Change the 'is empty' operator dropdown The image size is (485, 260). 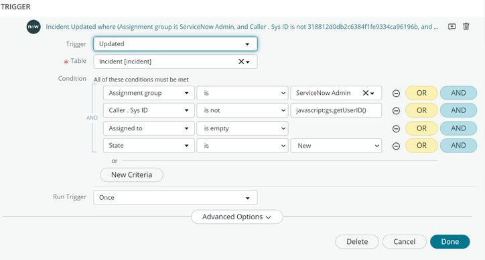tap(242, 128)
